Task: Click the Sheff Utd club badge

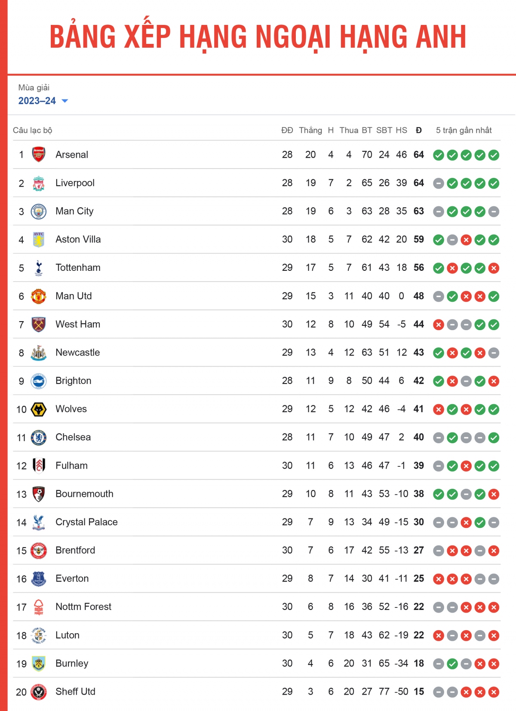Action: (x=39, y=692)
